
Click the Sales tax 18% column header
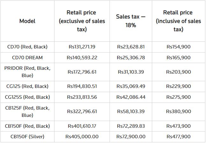[x=131, y=21]
